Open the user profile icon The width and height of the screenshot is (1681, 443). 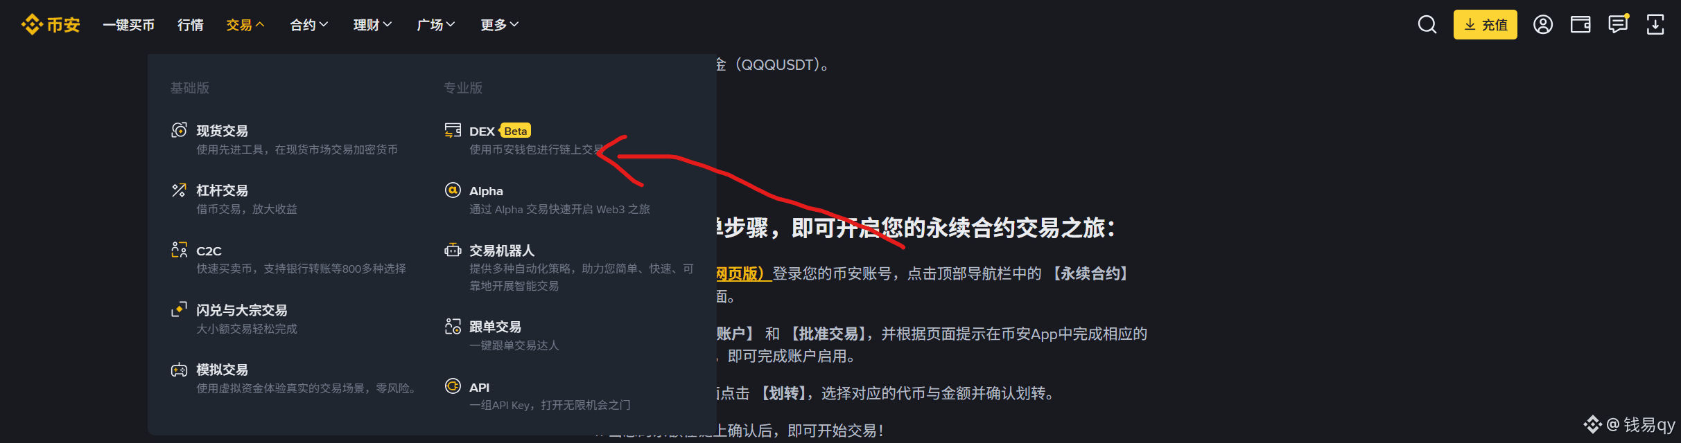[1542, 25]
